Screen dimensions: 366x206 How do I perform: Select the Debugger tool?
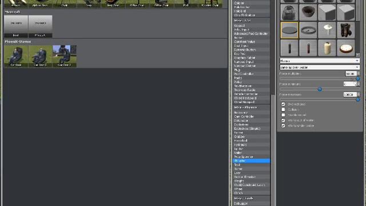[x=252, y=204]
